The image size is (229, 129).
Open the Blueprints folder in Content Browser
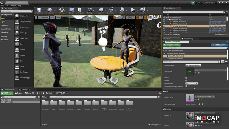(x=62, y=103)
